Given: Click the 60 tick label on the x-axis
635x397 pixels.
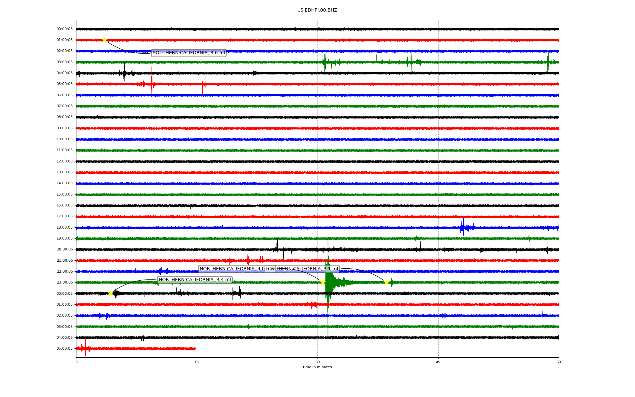Looking at the screenshot, I should click(558, 362).
